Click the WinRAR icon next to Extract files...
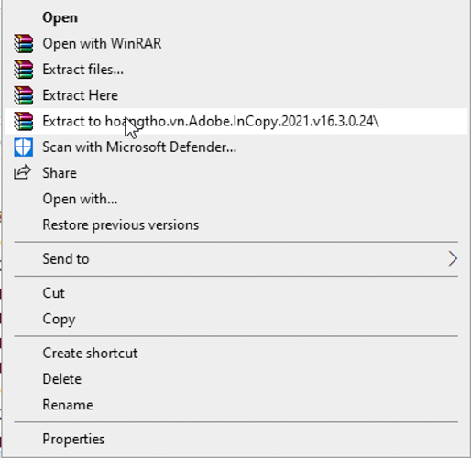 pos(24,70)
